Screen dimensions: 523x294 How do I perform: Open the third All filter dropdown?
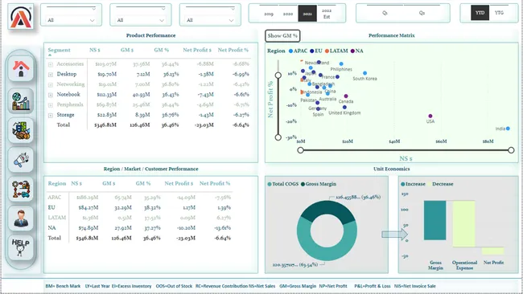coord(210,20)
